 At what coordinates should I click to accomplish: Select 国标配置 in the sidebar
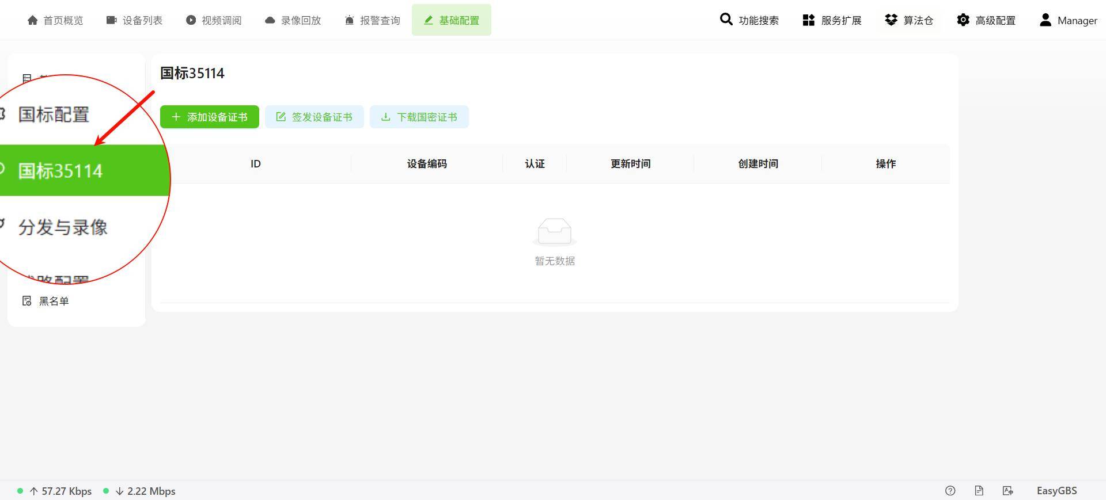[x=54, y=114]
